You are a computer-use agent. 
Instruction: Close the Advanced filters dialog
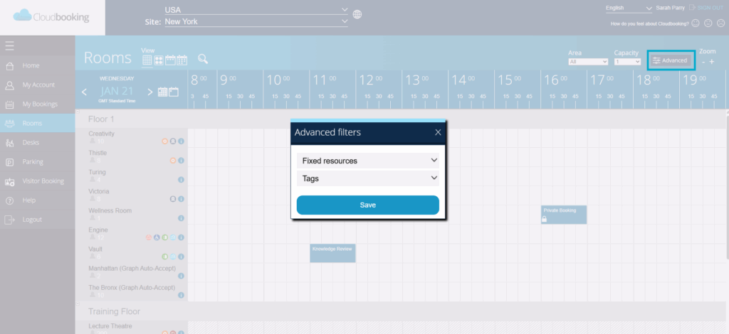(x=438, y=132)
